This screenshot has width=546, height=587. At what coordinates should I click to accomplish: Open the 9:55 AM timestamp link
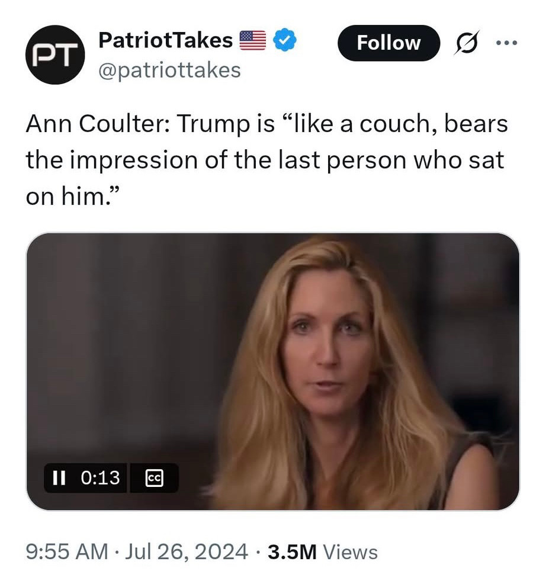click(67, 552)
